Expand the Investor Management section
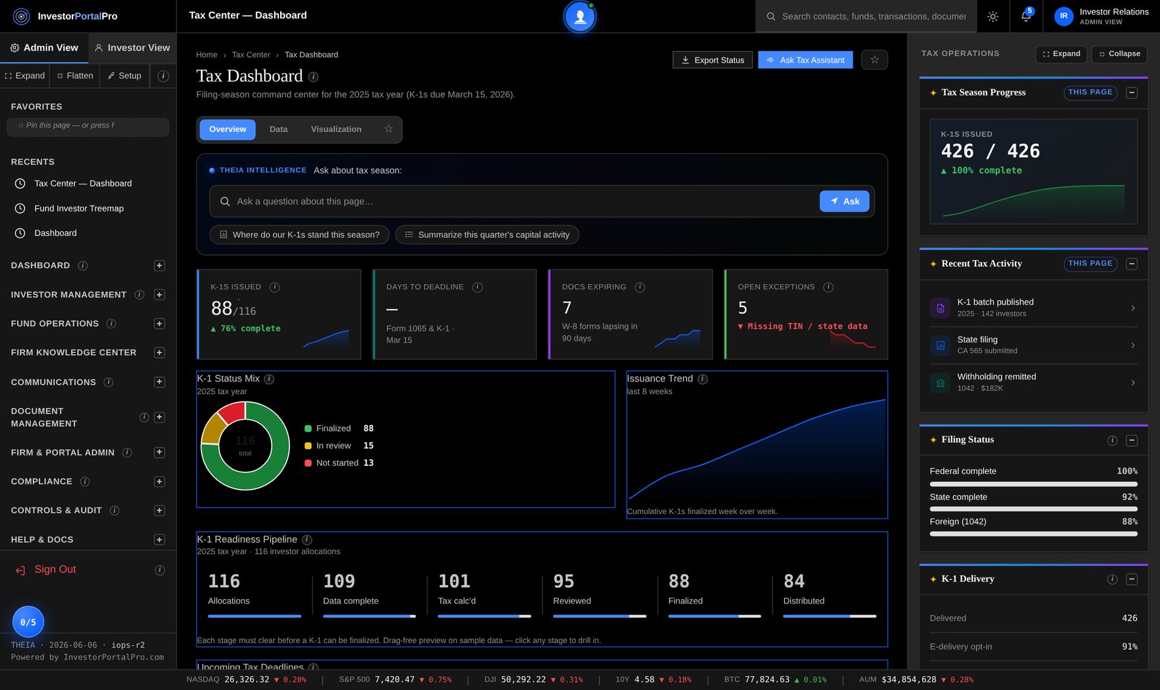Image resolution: width=1160 pixels, height=690 pixels. coord(159,295)
